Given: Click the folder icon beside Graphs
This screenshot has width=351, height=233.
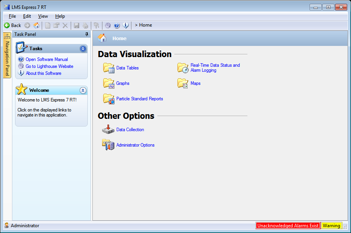Looking at the screenshot, I should 109,83.
